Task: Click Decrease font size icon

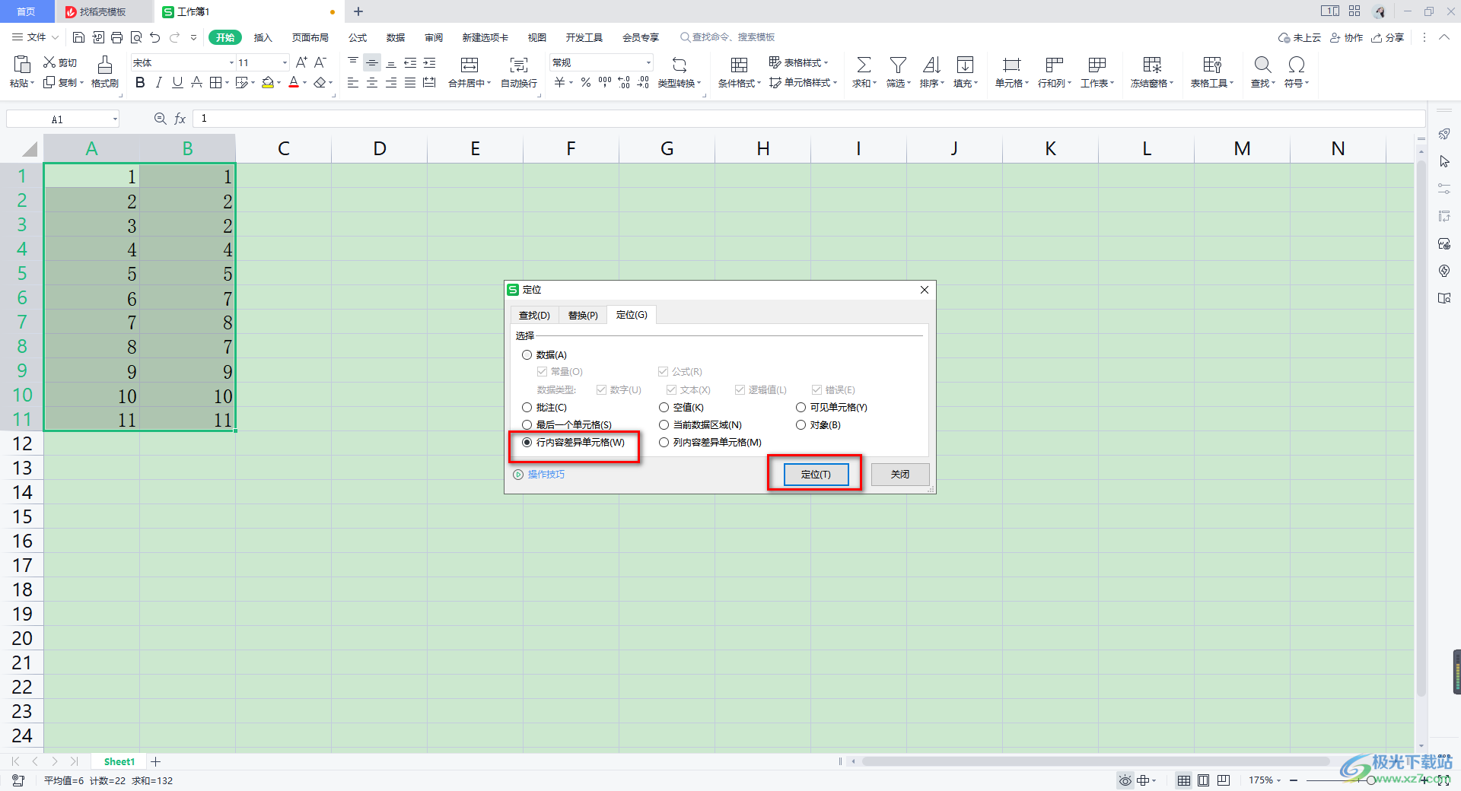Action: (320, 62)
